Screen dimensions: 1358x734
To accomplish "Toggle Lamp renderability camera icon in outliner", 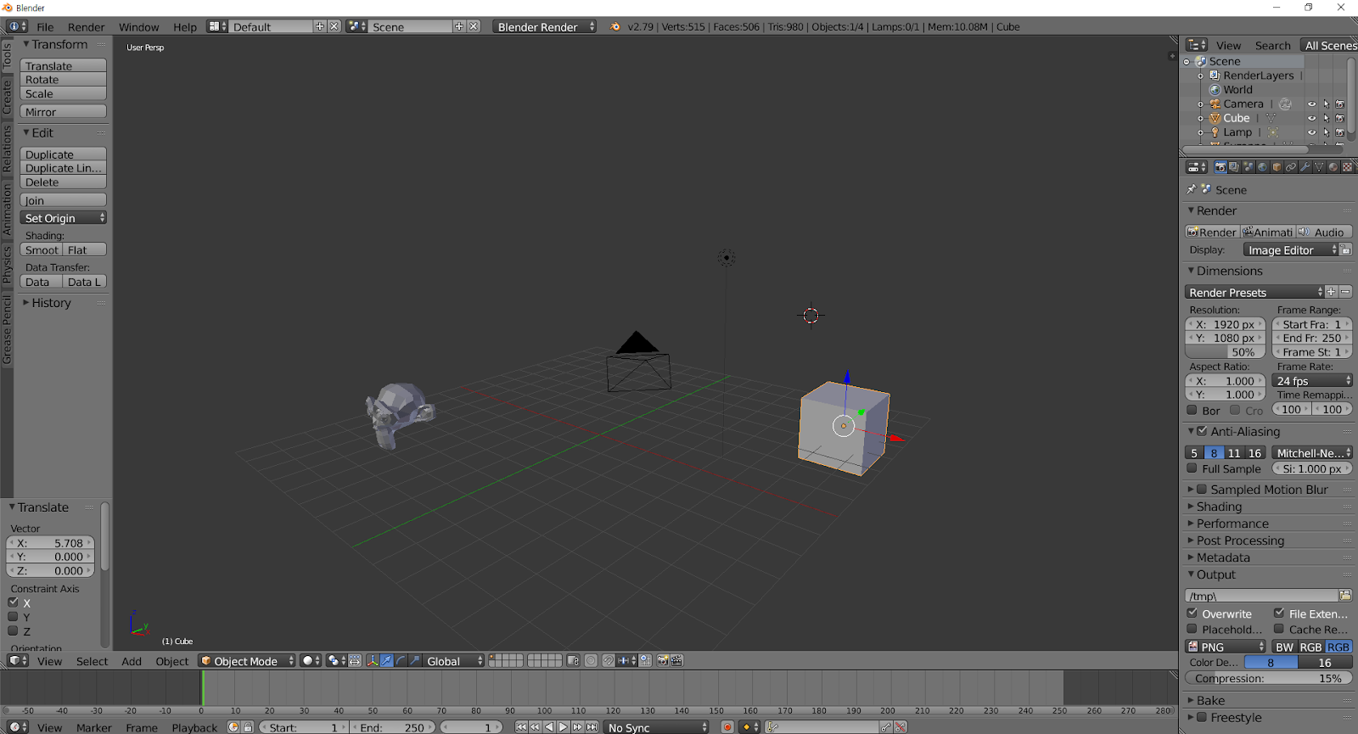I will 1340,132.
